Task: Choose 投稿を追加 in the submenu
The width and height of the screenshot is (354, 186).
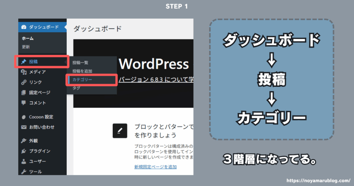Action: click(x=82, y=71)
